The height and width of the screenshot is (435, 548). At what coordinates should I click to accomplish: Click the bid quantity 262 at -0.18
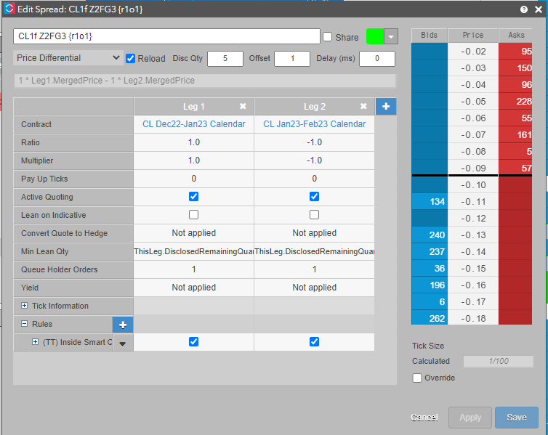click(430, 318)
